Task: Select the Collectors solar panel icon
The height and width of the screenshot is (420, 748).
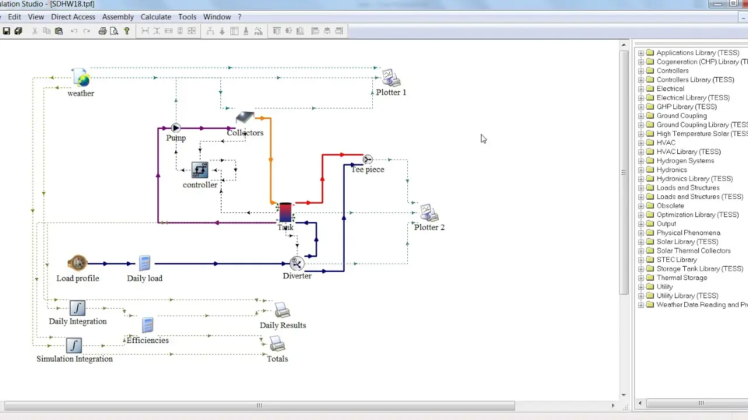Action: coord(244,118)
